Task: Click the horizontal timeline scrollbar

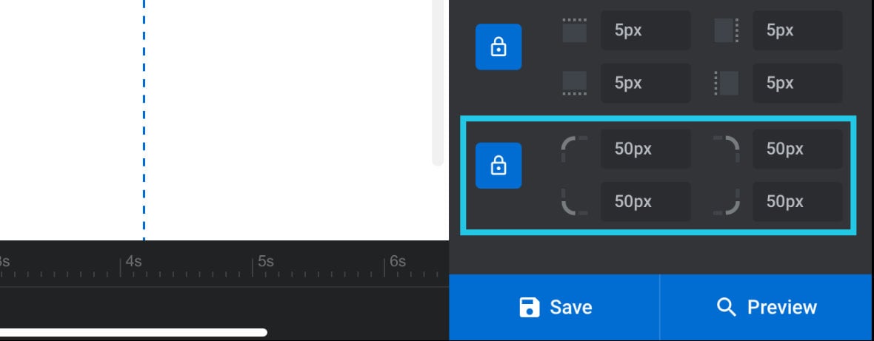Action: [134, 333]
